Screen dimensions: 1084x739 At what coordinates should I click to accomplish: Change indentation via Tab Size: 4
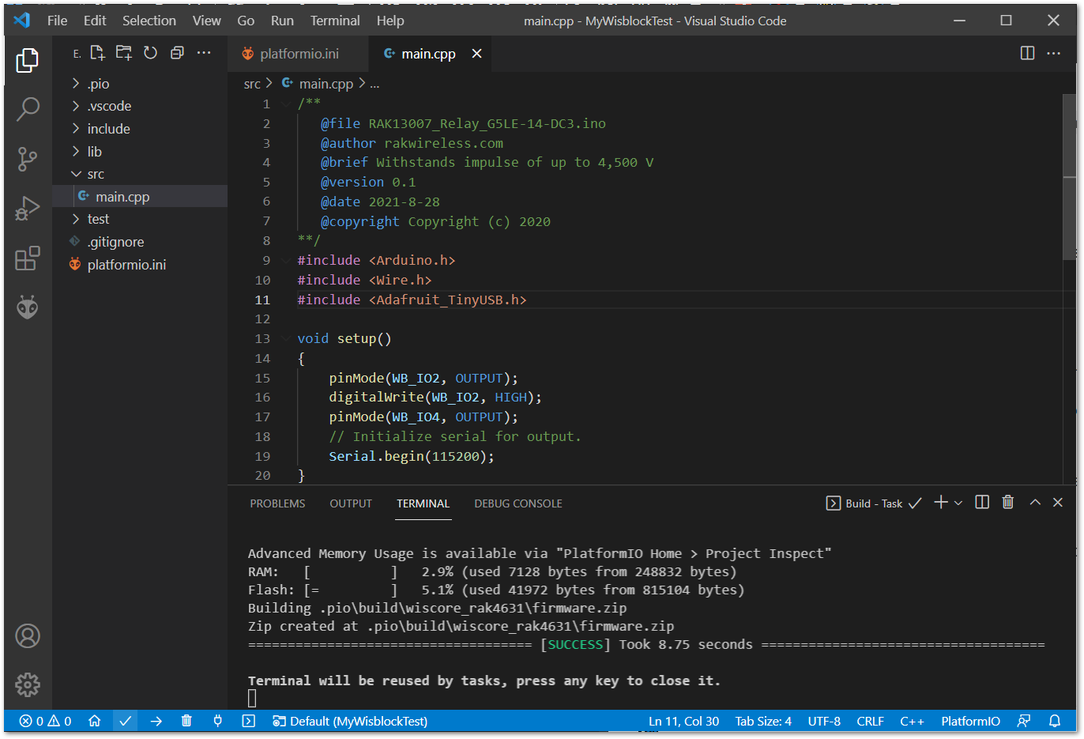[763, 721]
